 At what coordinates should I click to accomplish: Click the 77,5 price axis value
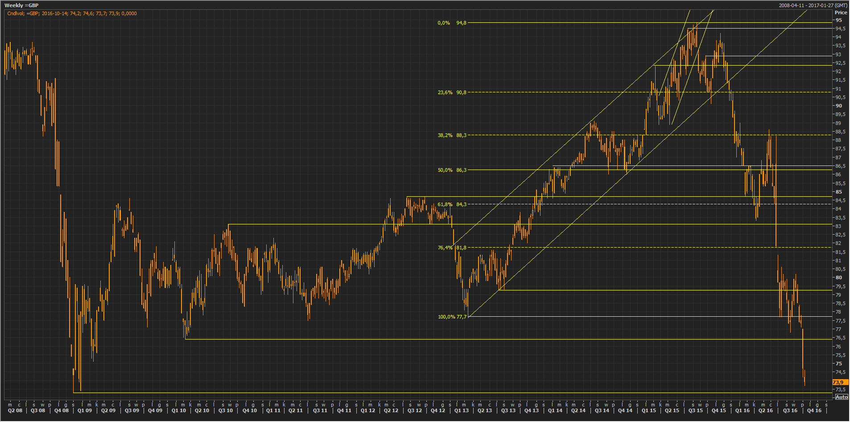point(840,321)
